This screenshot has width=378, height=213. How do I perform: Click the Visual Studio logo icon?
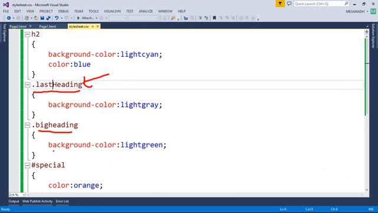click(6, 5)
